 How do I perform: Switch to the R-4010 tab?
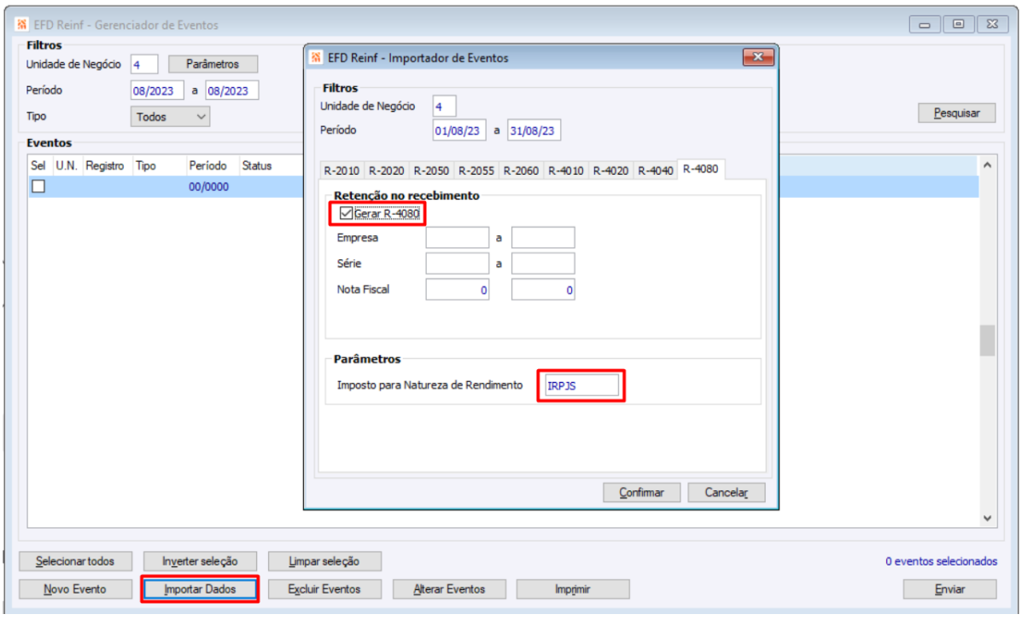click(x=566, y=171)
